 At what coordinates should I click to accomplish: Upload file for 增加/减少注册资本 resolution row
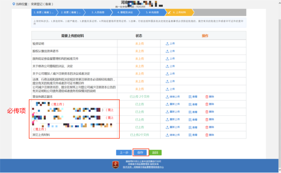tap(170, 74)
